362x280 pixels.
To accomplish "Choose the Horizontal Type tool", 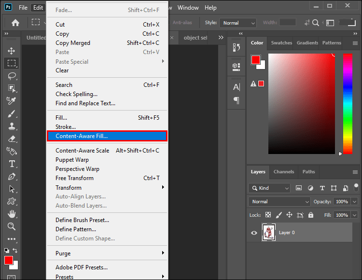I will tap(12, 164).
